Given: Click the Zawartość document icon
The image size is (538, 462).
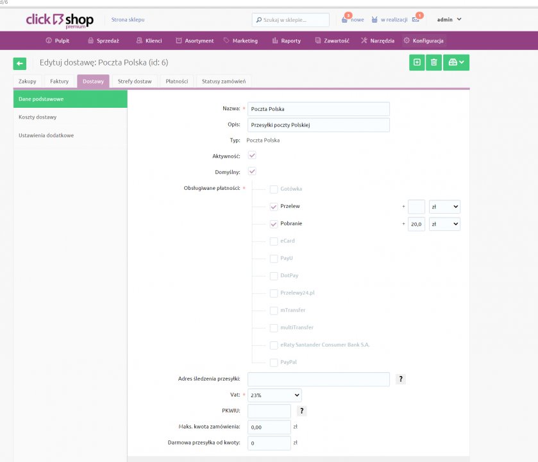Looking at the screenshot, I should tap(318, 40).
